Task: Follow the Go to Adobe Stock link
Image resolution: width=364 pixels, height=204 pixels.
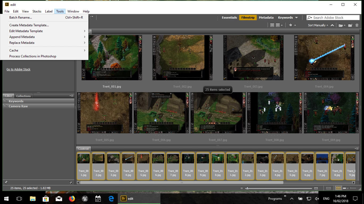Action: (18, 69)
